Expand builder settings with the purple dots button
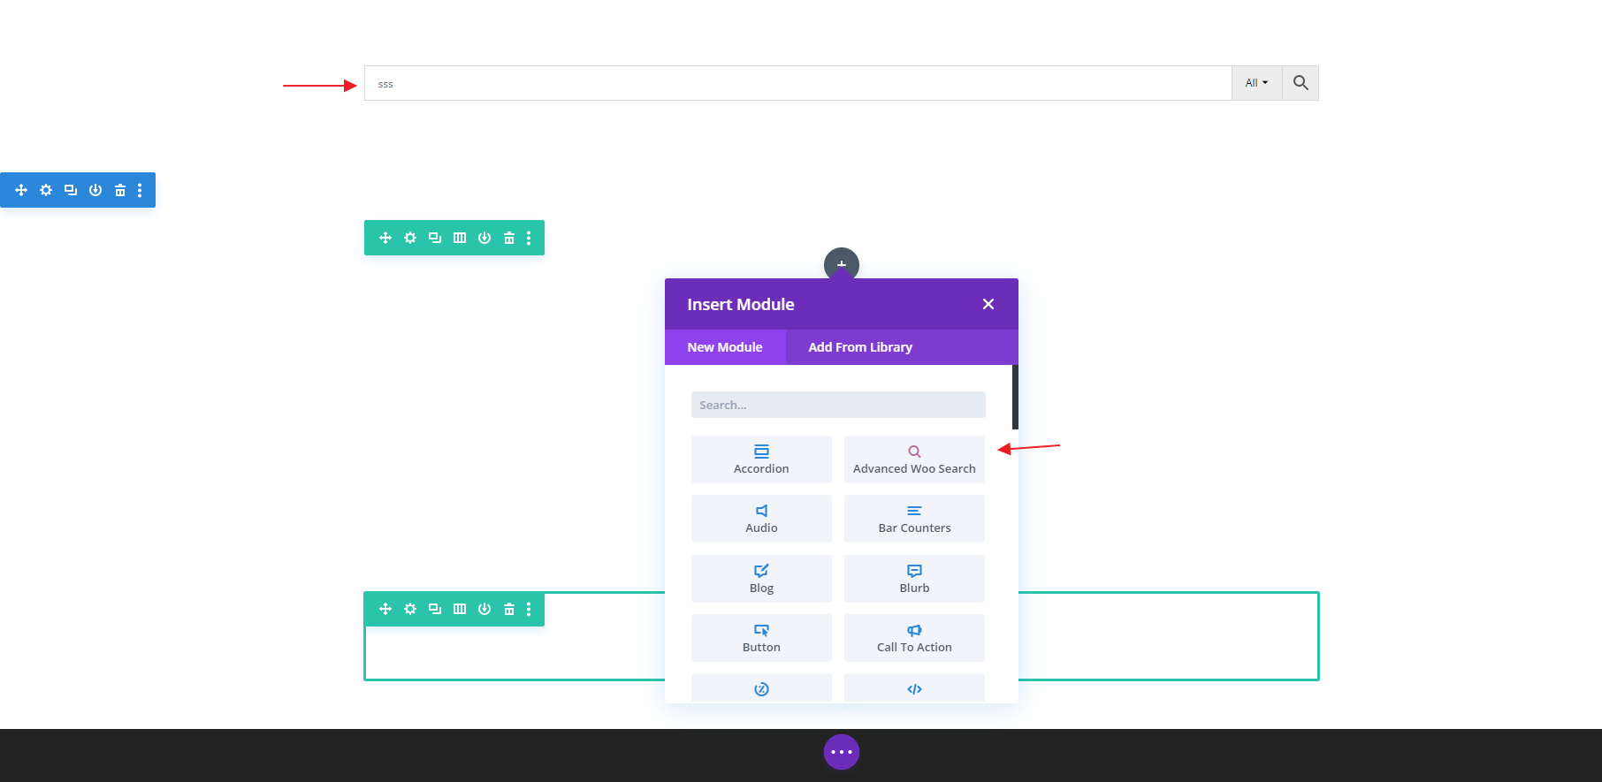The height and width of the screenshot is (782, 1602). [x=841, y=752]
